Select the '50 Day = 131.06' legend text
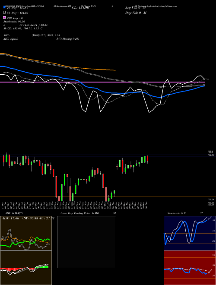The width and height of the screenshot is (216, 285). 17,13
